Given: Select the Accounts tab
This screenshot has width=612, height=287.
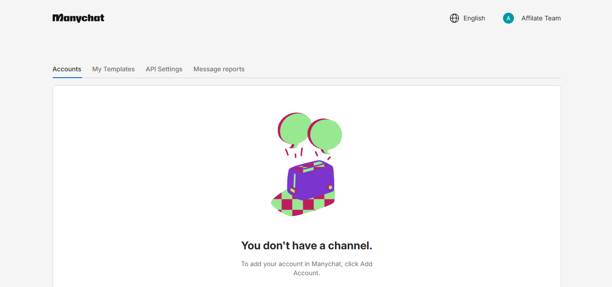Looking at the screenshot, I should click(67, 69).
